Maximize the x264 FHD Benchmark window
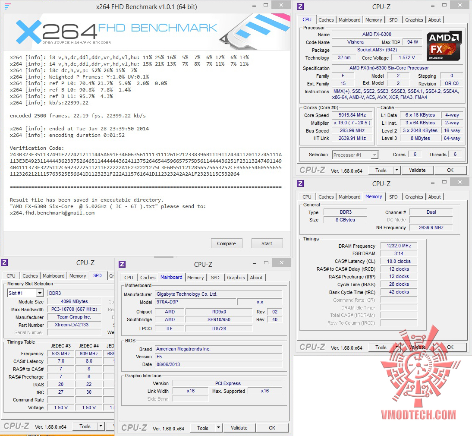This screenshot has width=472, height=436. [266, 5]
